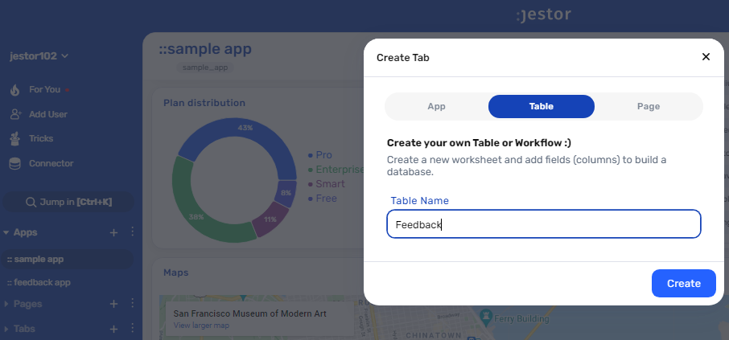
Task: Click the Connector database icon
Action: (14, 163)
